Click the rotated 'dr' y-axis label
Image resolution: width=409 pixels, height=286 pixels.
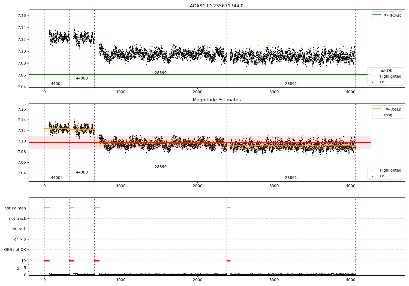[x=18, y=268]
